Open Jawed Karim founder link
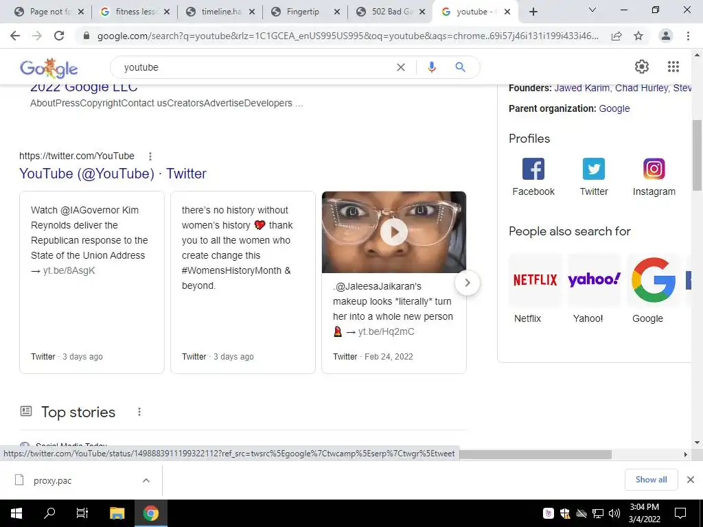The image size is (703, 527). pyautogui.click(x=582, y=88)
